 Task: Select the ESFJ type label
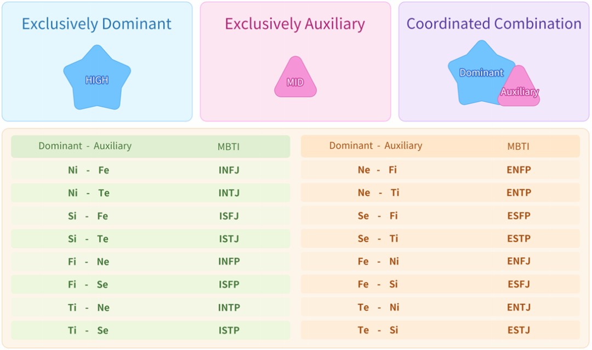[x=519, y=284]
